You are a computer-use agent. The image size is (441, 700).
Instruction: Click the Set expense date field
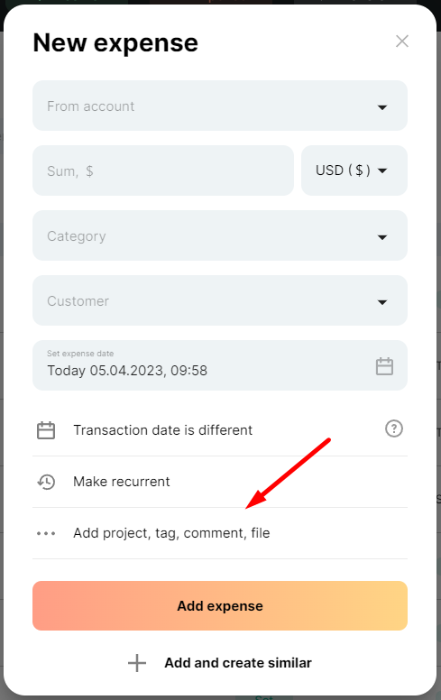click(220, 365)
